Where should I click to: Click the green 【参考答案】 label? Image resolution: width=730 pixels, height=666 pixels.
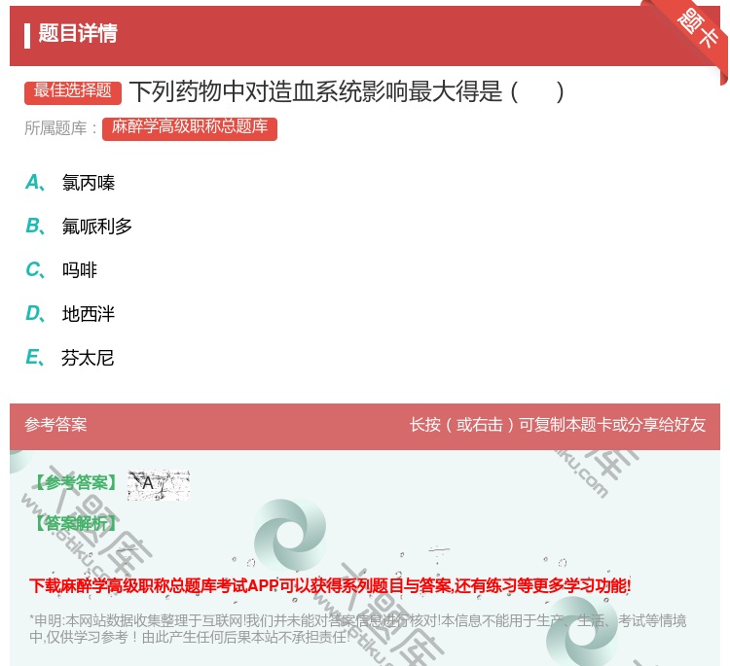click(76, 482)
